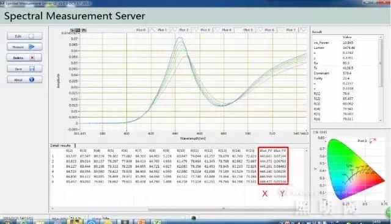Click the red X icon on Delete

32,58
